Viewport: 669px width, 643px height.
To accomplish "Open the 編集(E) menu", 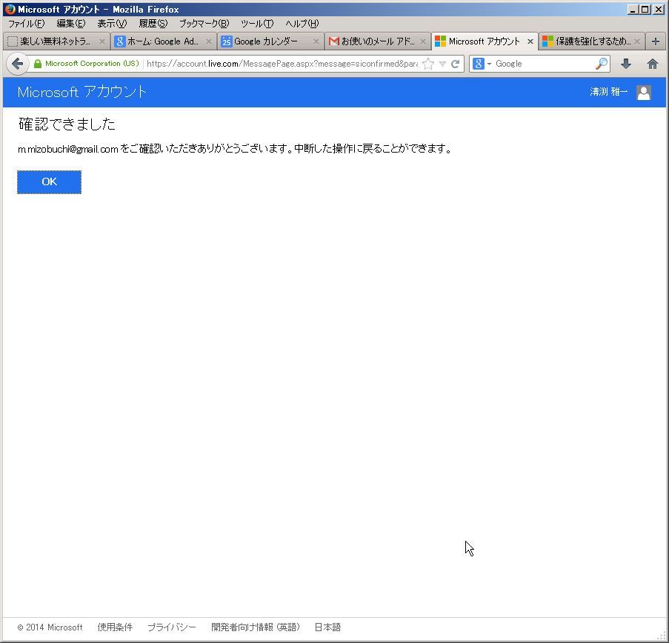I will [x=71, y=24].
